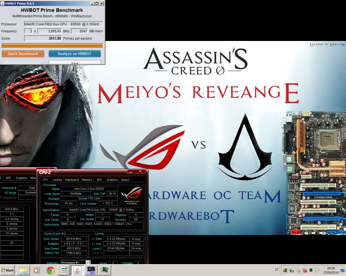Click the Core Voltage value 1.352 V
Image resolution: width=346 pixels, height=276 pixels.
(x=108, y=203)
